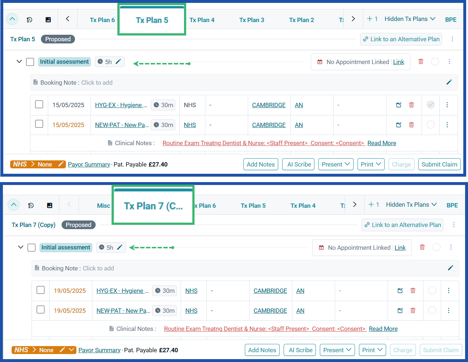Open the kebab menu on Tx Plan 5 header

pos(452,39)
